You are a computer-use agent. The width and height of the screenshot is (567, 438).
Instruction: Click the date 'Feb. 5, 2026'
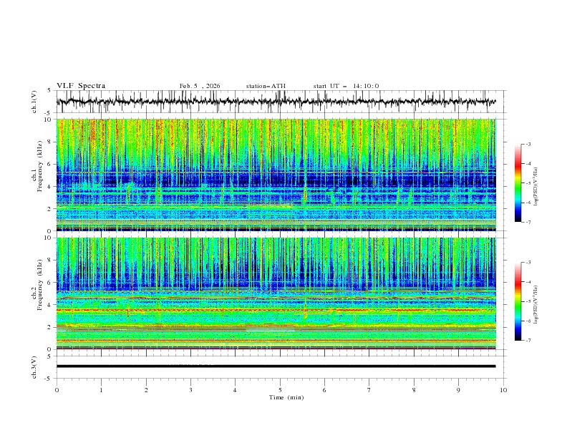coord(200,86)
